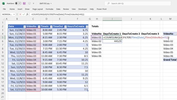177x100 pixels.
Task: Expand the Name Box dropdown
Action: point(14,14)
